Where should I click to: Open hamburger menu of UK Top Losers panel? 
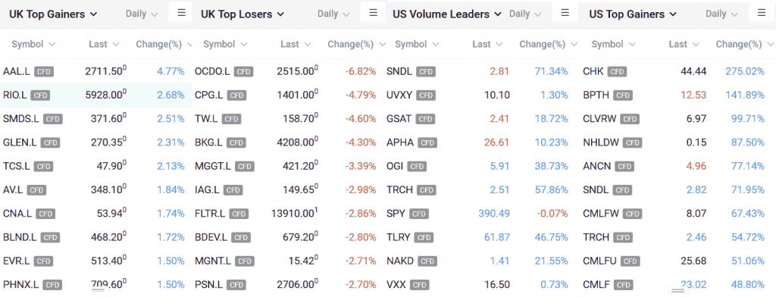(x=373, y=12)
